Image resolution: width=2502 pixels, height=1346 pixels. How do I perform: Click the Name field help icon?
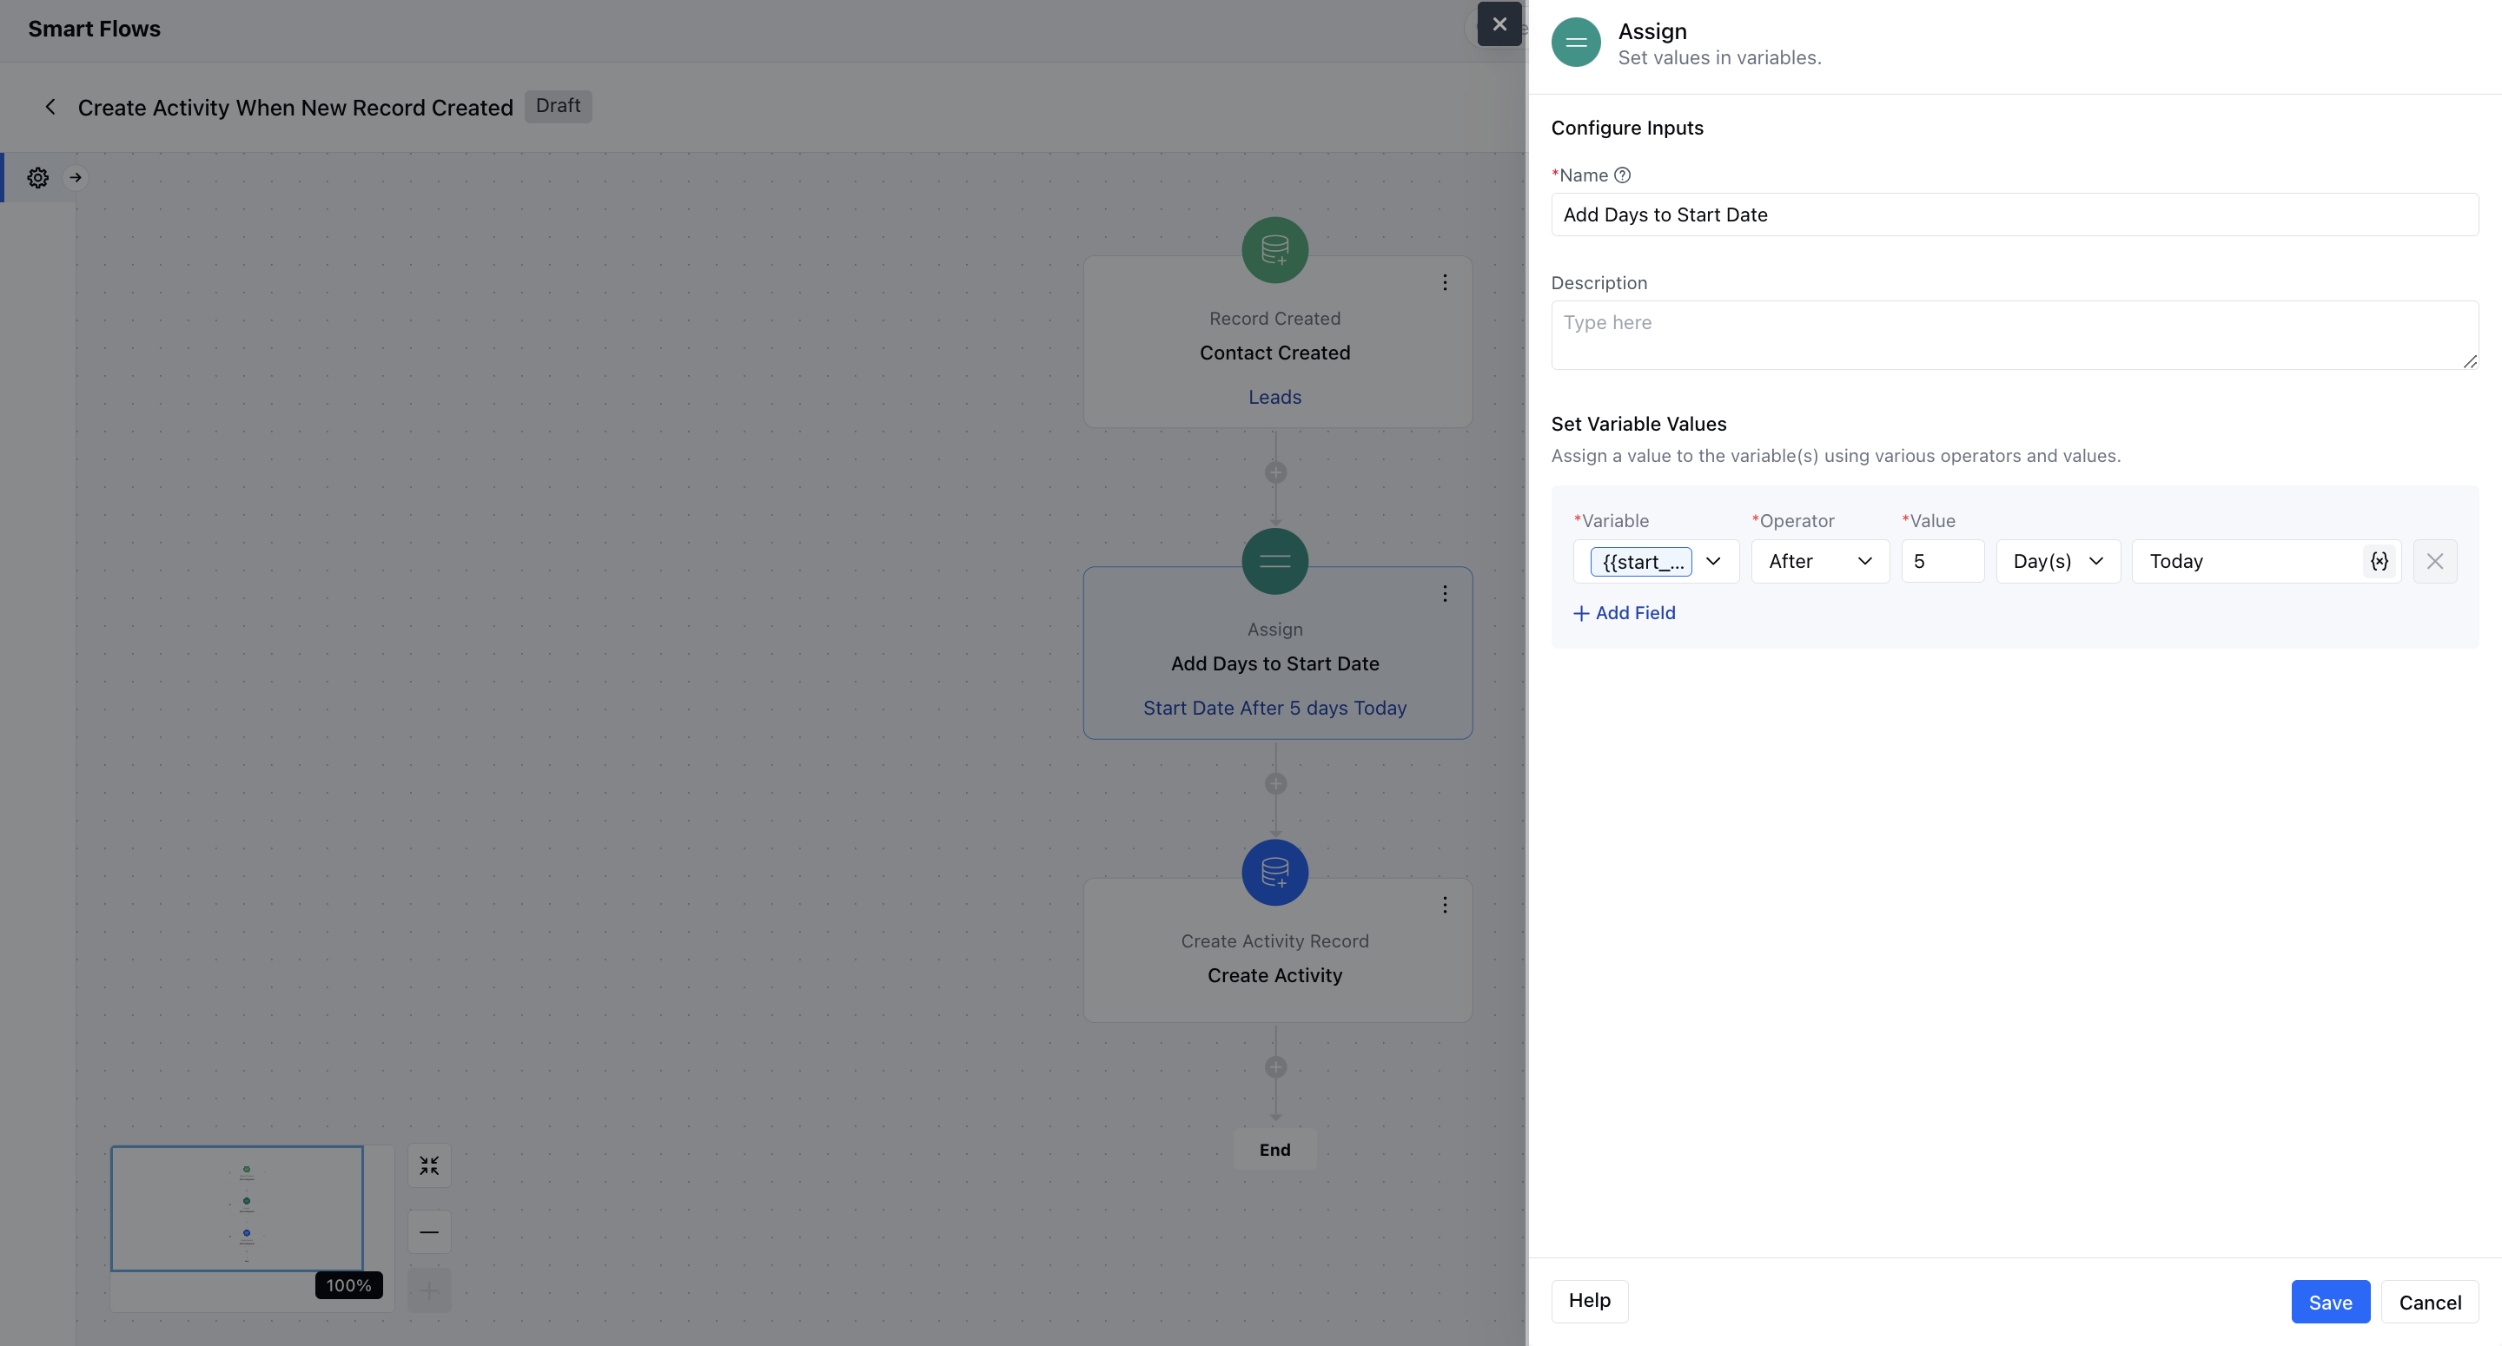click(1622, 175)
